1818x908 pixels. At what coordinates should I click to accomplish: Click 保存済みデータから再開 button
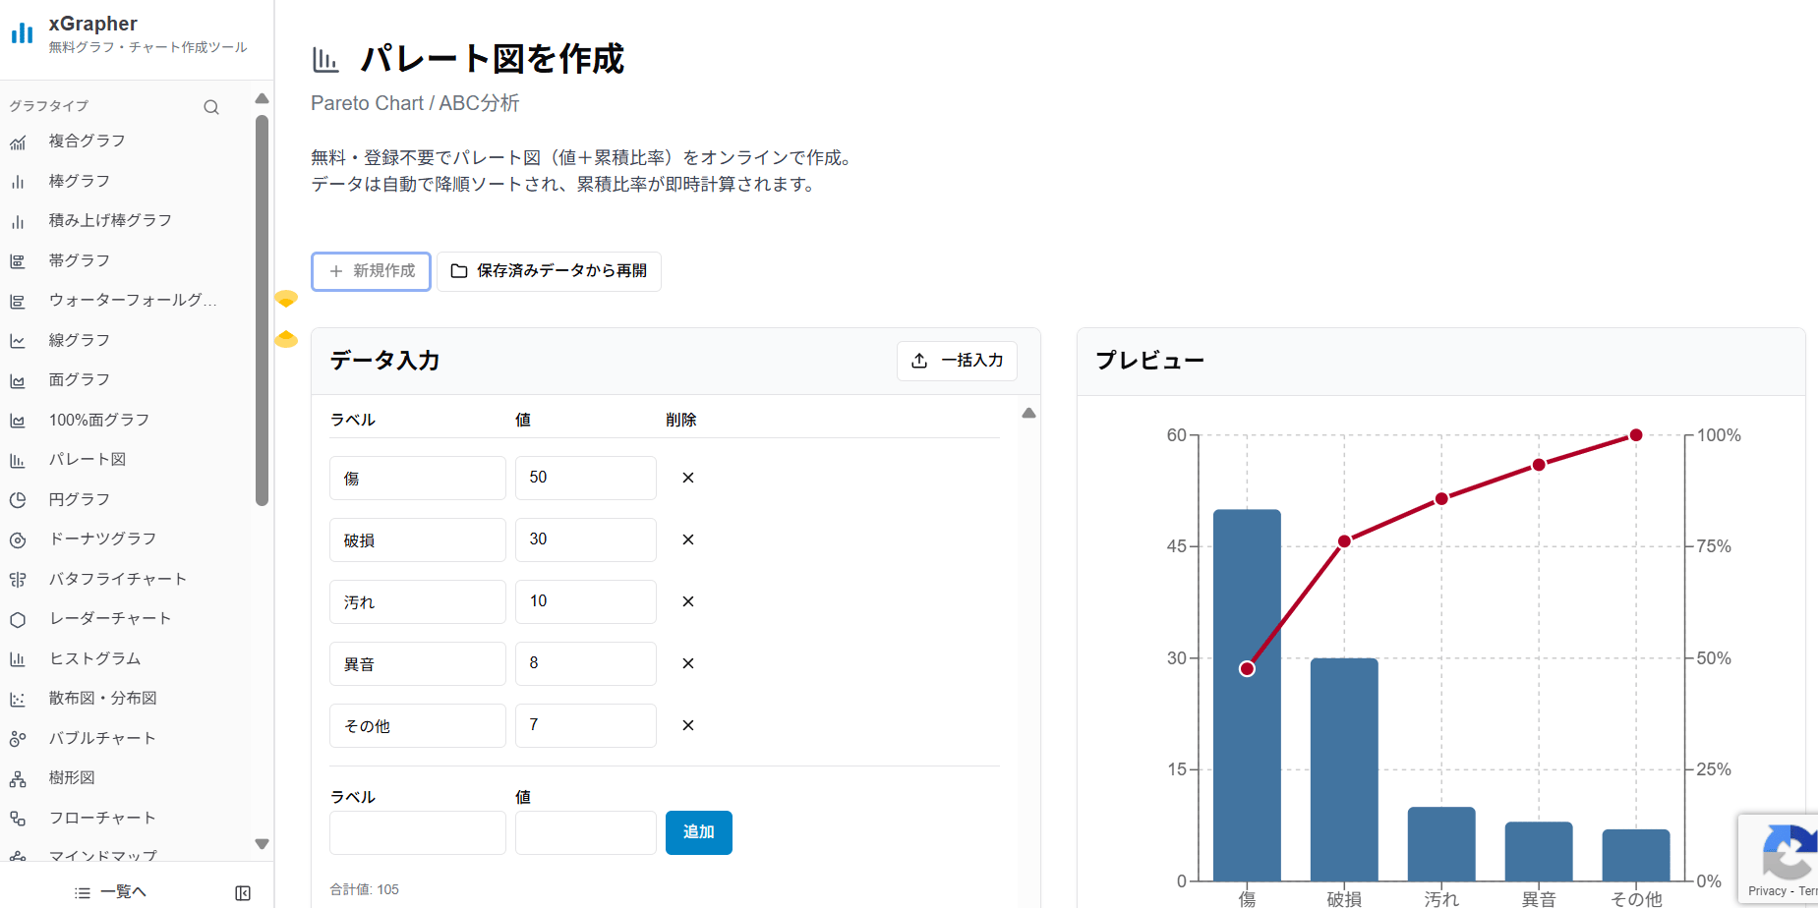[549, 271]
